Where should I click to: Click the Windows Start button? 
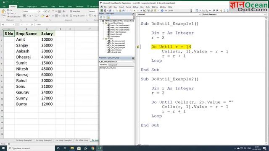pyautogui.click(x=3, y=148)
